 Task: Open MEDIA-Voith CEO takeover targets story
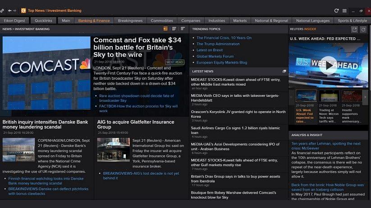(235, 98)
